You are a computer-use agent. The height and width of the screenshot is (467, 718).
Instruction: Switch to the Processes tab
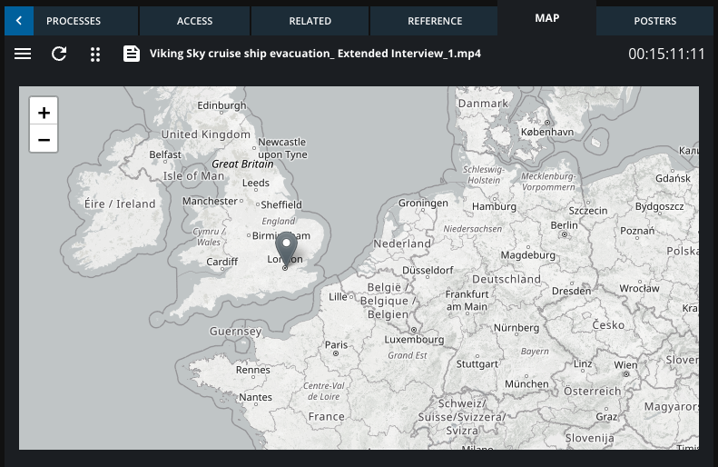[x=74, y=21]
